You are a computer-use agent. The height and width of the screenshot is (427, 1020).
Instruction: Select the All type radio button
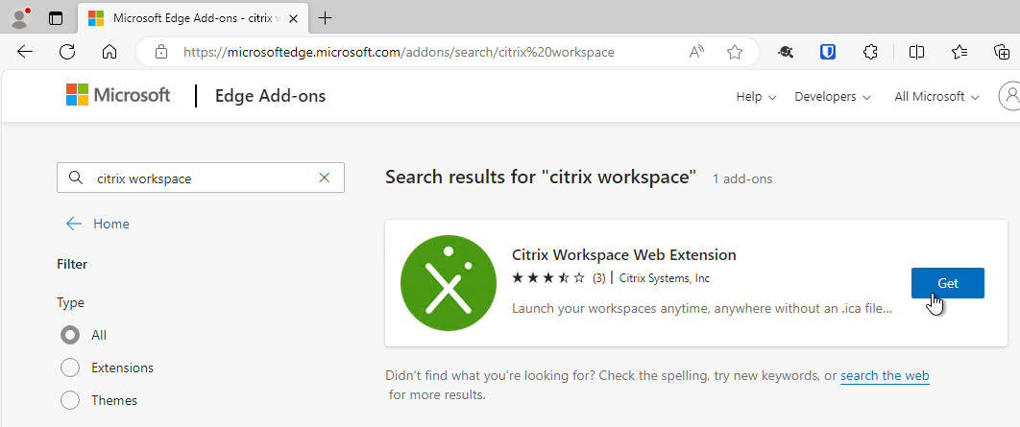tap(69, 335)
